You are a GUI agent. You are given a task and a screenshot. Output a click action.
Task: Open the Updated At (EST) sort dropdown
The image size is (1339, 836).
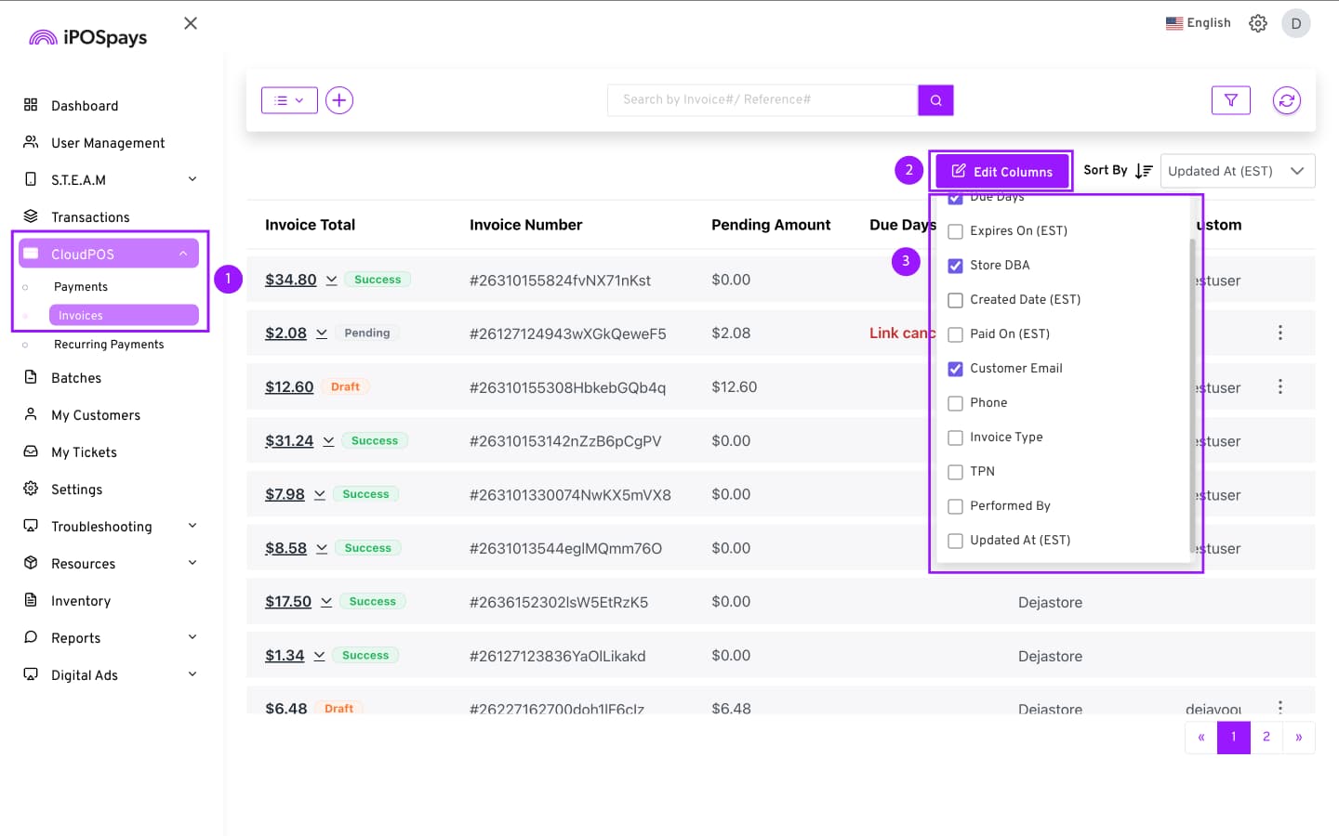[1237, 171]
